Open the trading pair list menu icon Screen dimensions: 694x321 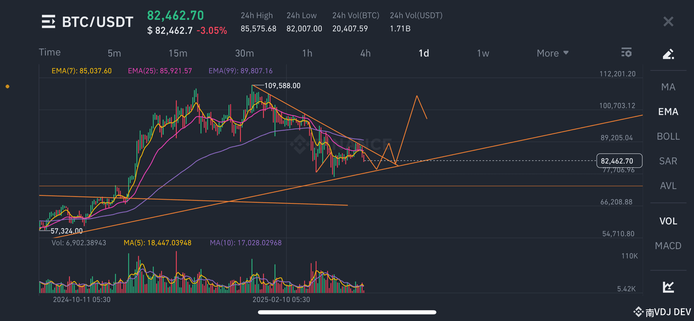[x=48, y=22]
